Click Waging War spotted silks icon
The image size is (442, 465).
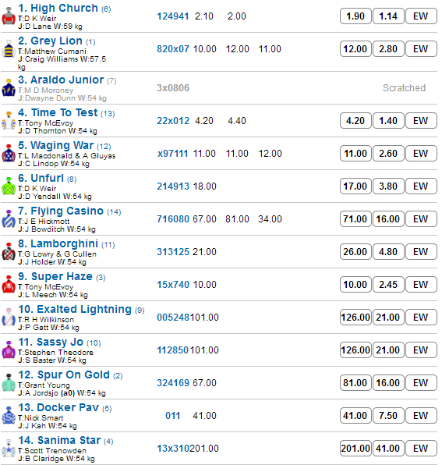coord(9,154)
